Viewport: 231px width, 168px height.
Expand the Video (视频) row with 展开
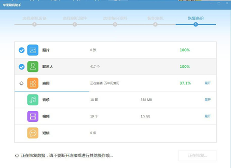(207, 116)
